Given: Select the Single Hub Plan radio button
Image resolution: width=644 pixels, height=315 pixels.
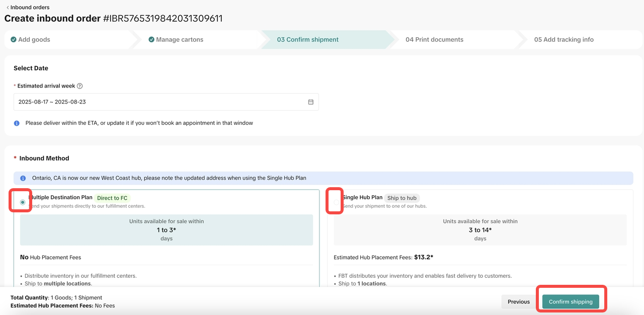Looking at the screenshot, I should [x=336, y=202].
